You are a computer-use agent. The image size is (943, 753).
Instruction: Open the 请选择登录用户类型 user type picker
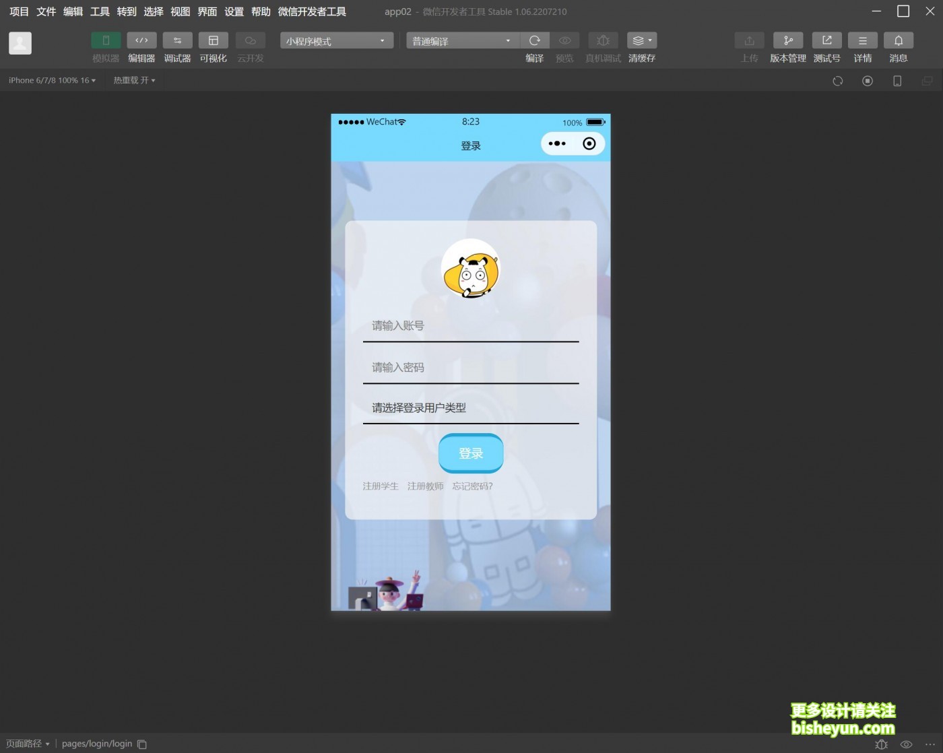click(471, 408)
